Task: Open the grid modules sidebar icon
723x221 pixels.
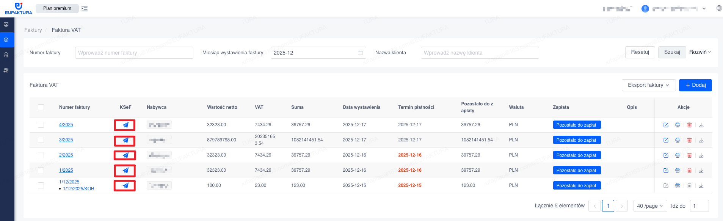Action: tap(6, 70)
